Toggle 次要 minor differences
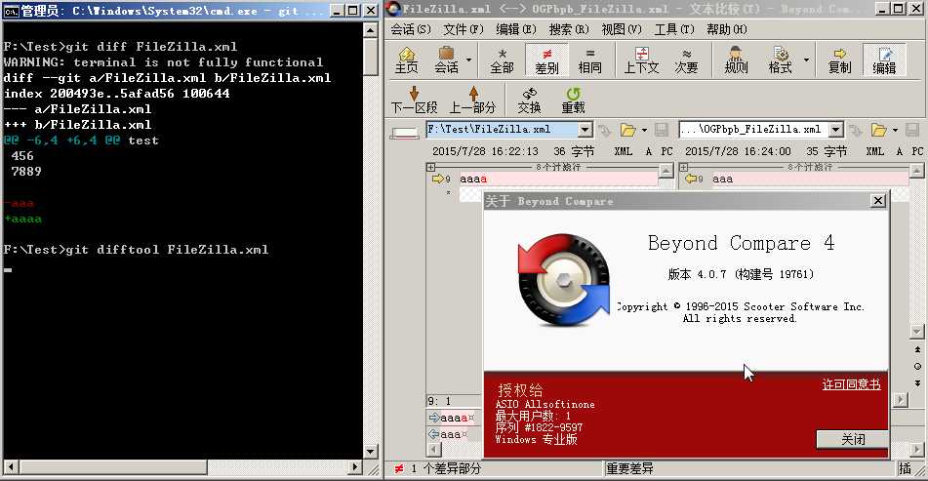Image resolution: width=928 pixels, height=481 pixels. point(687,60)
